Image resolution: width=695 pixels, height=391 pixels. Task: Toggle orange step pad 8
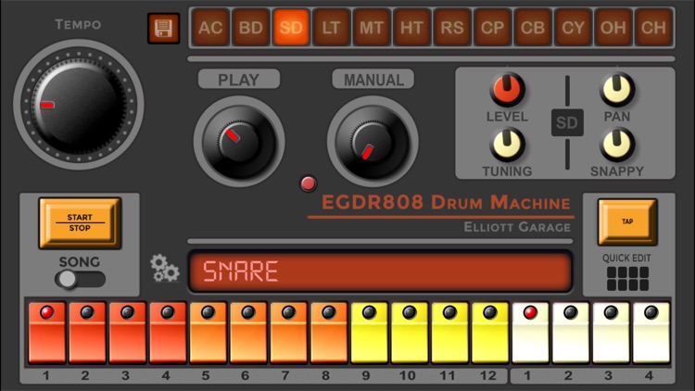click(329, 333)
